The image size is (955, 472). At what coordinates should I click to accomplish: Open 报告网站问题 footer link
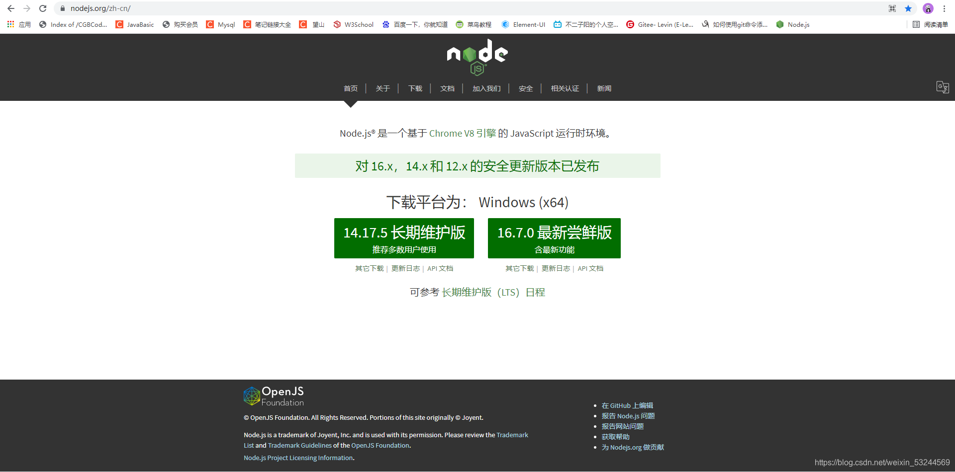point(623,426)
